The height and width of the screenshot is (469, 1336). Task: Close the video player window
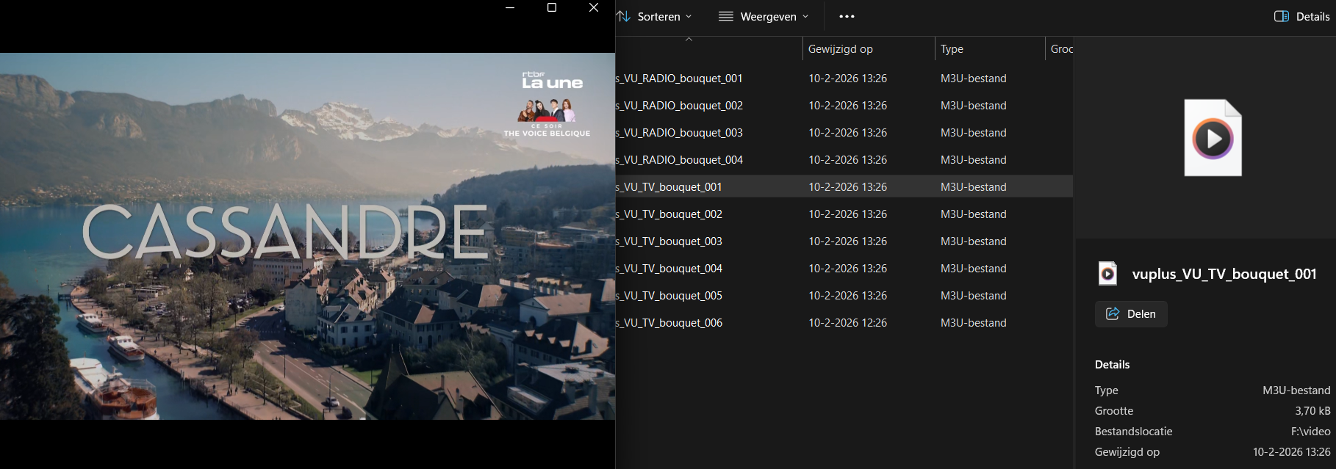click(x=594, y=8)
